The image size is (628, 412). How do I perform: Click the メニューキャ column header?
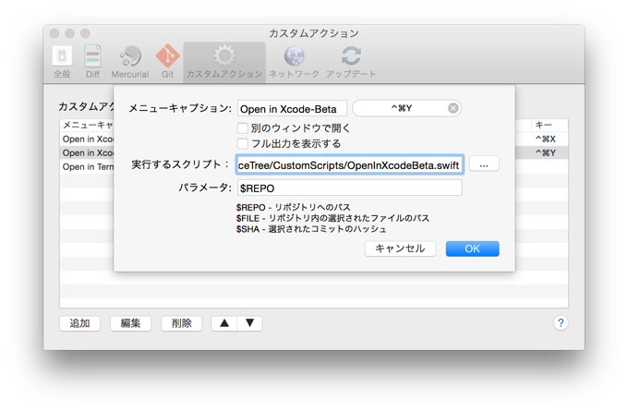tap(88, 125)
